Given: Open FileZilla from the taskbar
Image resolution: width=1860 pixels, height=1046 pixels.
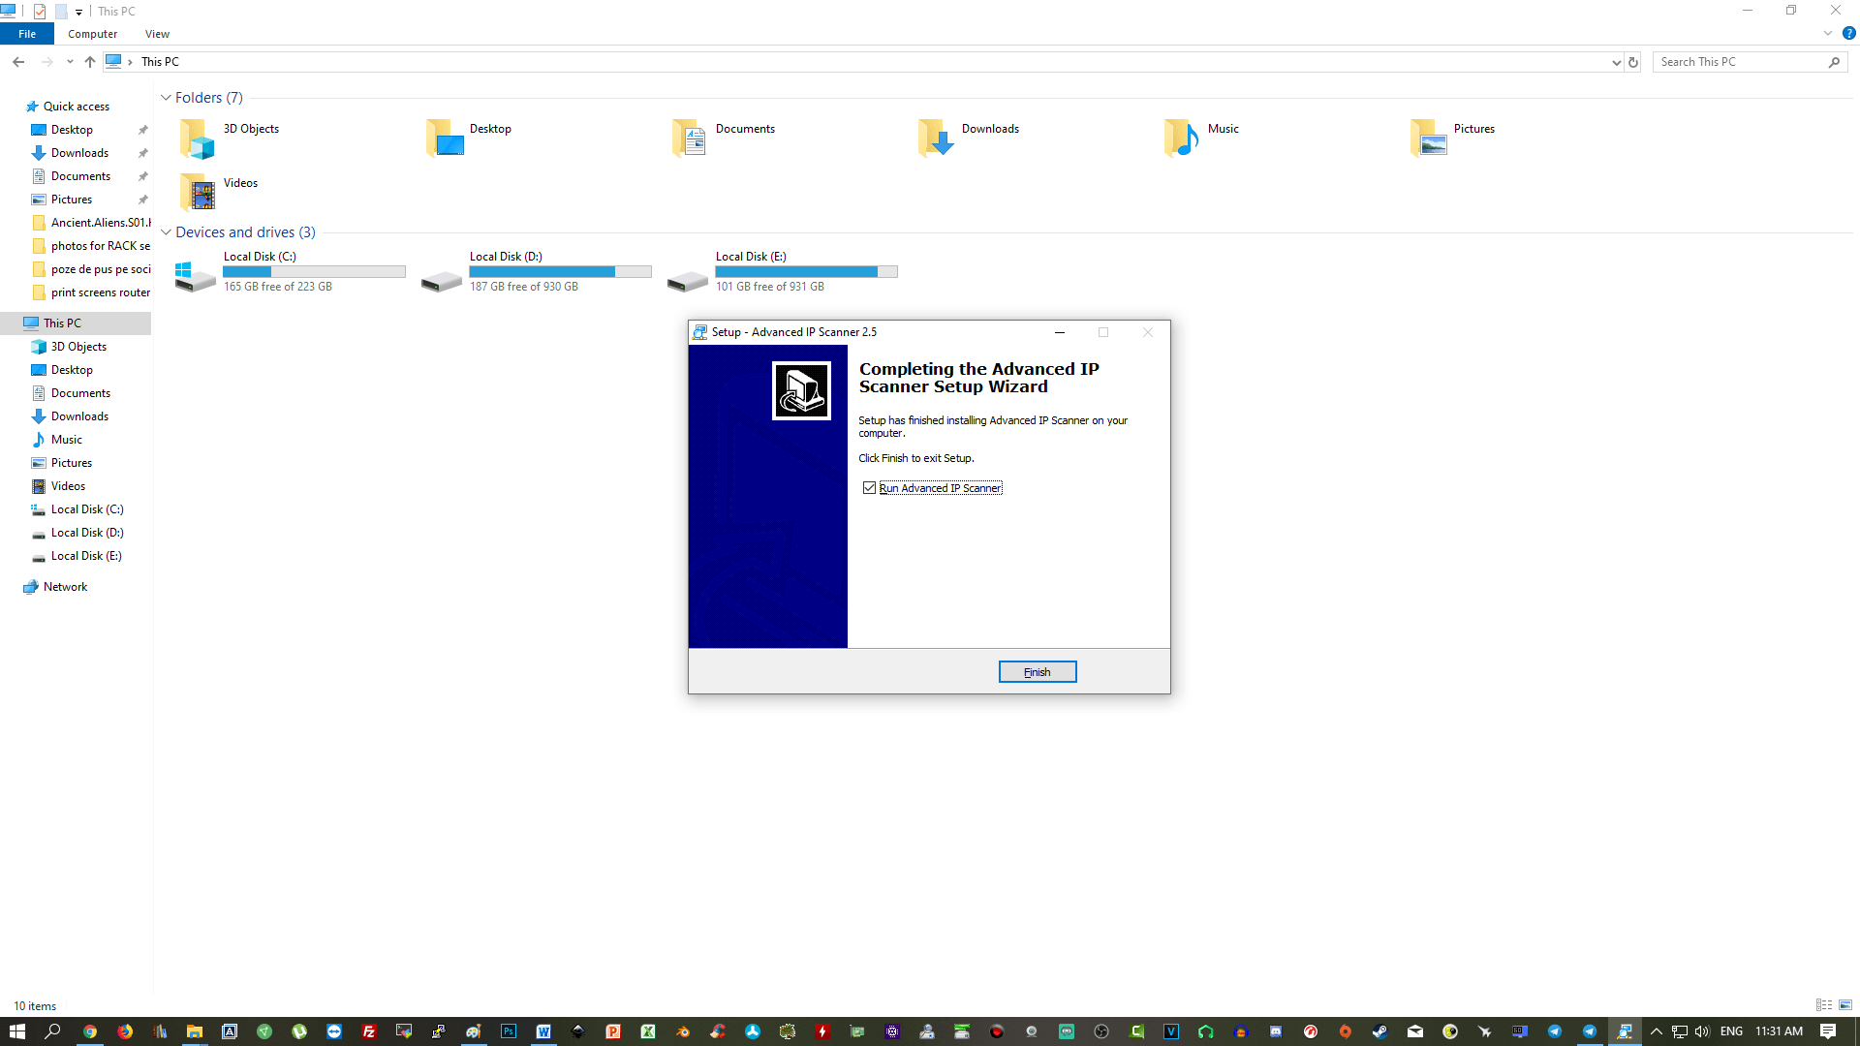Looking at the screenshot, I should tap(369, 1031).
